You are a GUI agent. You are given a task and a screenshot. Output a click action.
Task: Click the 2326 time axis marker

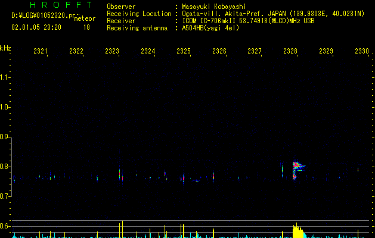pyautogui.click(x=219, y=51)
